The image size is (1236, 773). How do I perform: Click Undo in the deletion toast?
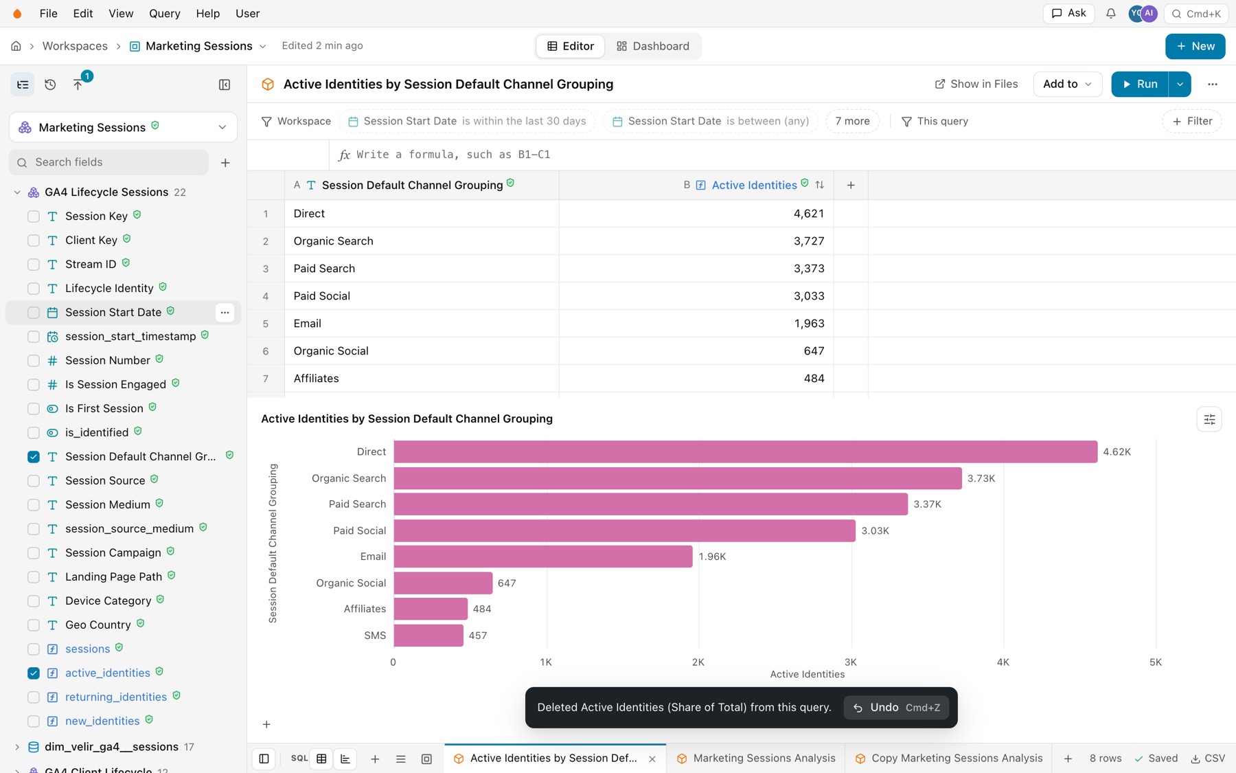pos(897,708)
